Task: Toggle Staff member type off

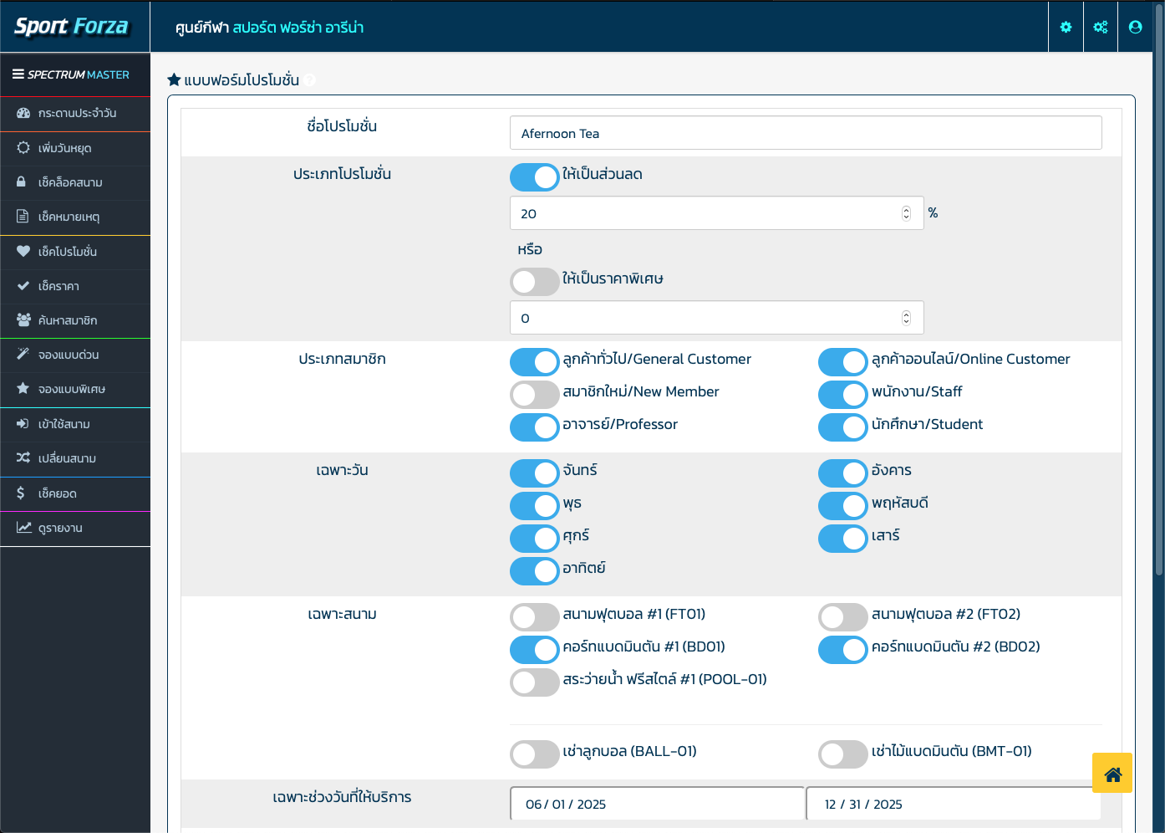Action: tap(843, 395)
